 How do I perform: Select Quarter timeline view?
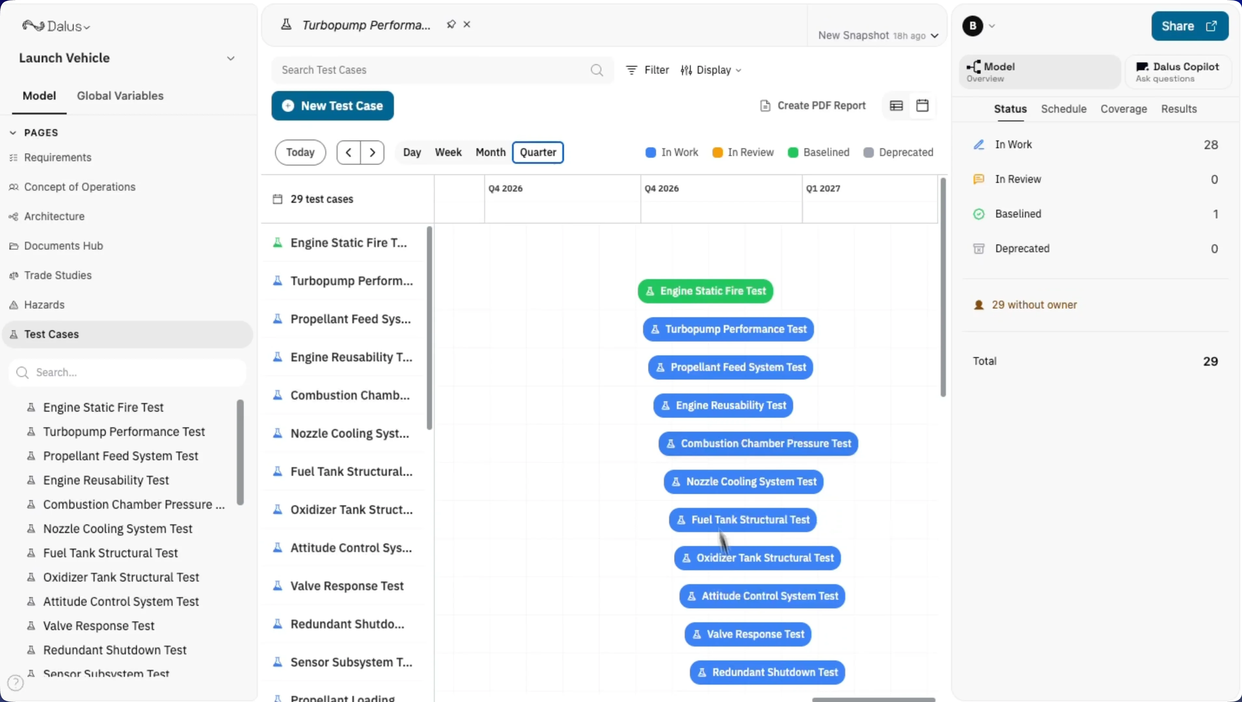click(537, 152)
